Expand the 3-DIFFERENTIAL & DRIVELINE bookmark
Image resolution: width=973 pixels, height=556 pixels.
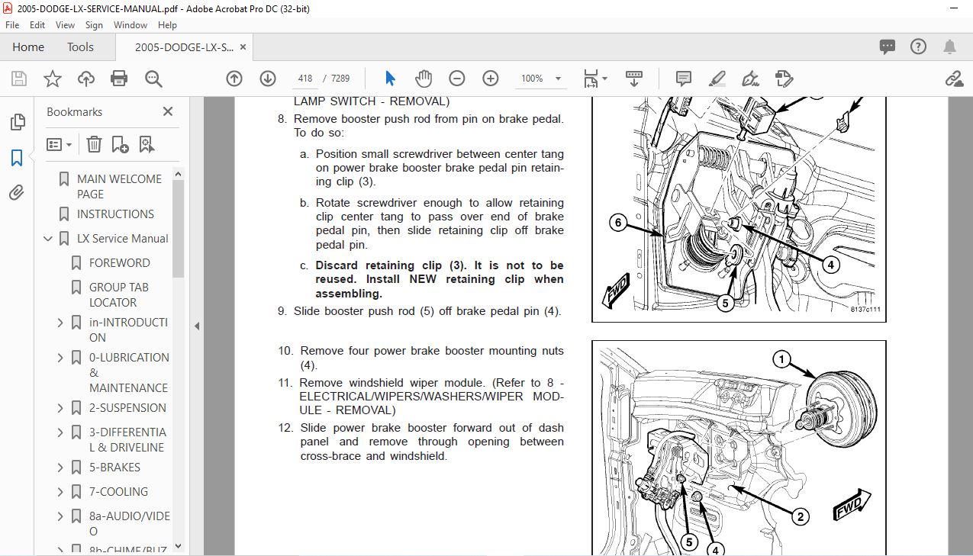tap(60, 432)
